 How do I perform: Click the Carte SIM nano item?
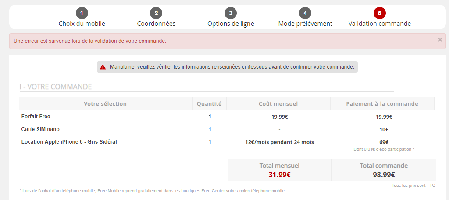(x=40, y=129)
